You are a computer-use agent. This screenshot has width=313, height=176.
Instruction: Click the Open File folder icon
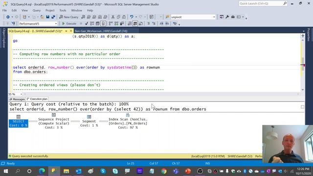click(42, 17)
